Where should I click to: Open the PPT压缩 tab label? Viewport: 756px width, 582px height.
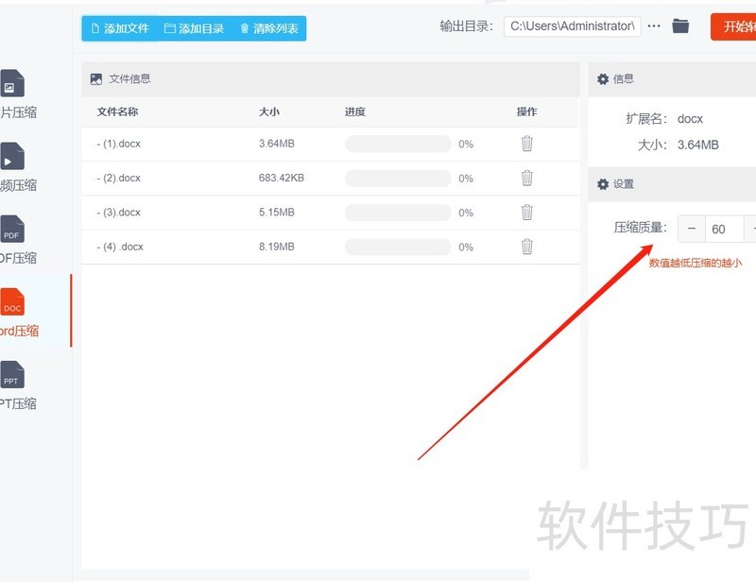18,403
